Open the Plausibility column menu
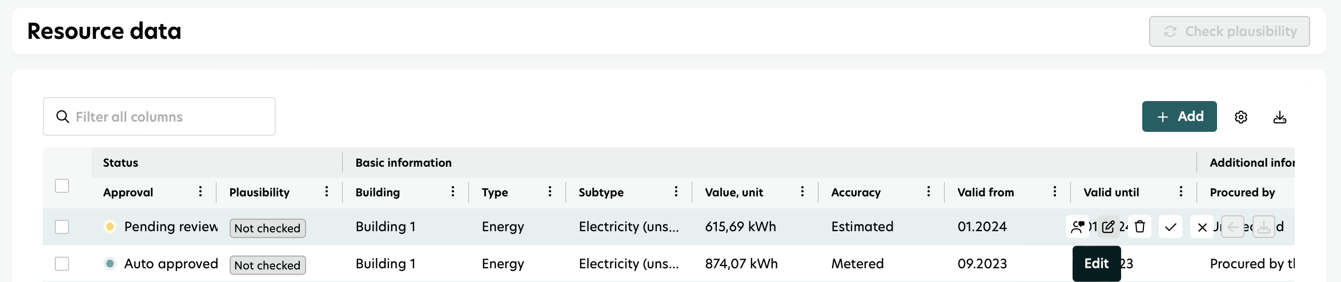Image resolution: width=1341 pixels, height=282 pixels. [x=327, y=192]
